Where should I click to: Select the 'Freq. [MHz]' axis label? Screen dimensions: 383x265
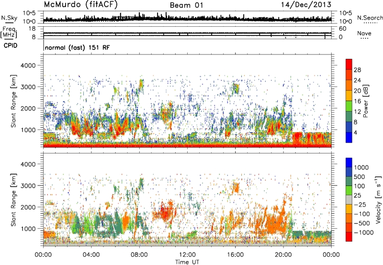pos(9,33)
